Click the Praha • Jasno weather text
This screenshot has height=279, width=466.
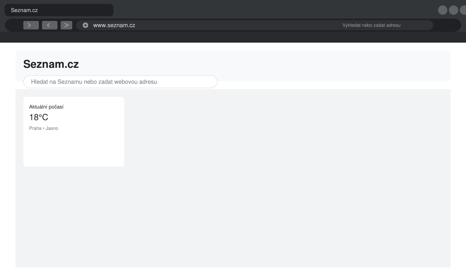43,128
